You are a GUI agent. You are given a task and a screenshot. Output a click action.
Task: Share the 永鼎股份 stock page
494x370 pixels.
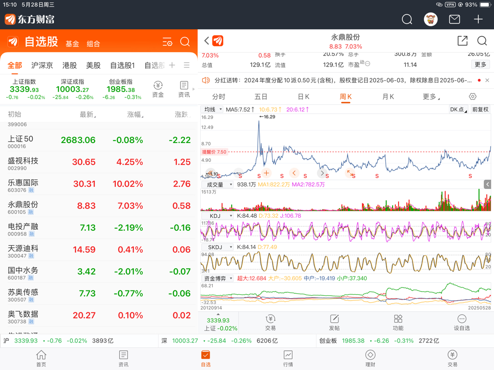(462, 40)
